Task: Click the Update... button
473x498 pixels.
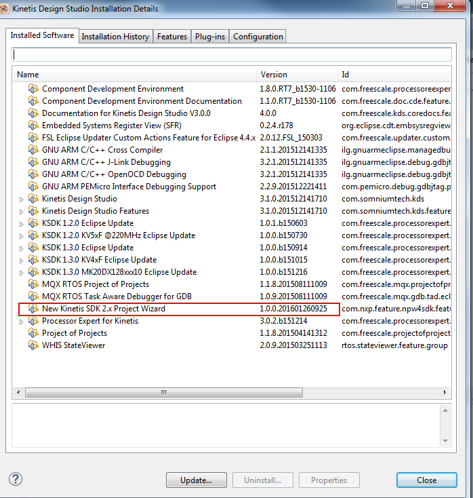Action: click(x=197, y=480)
